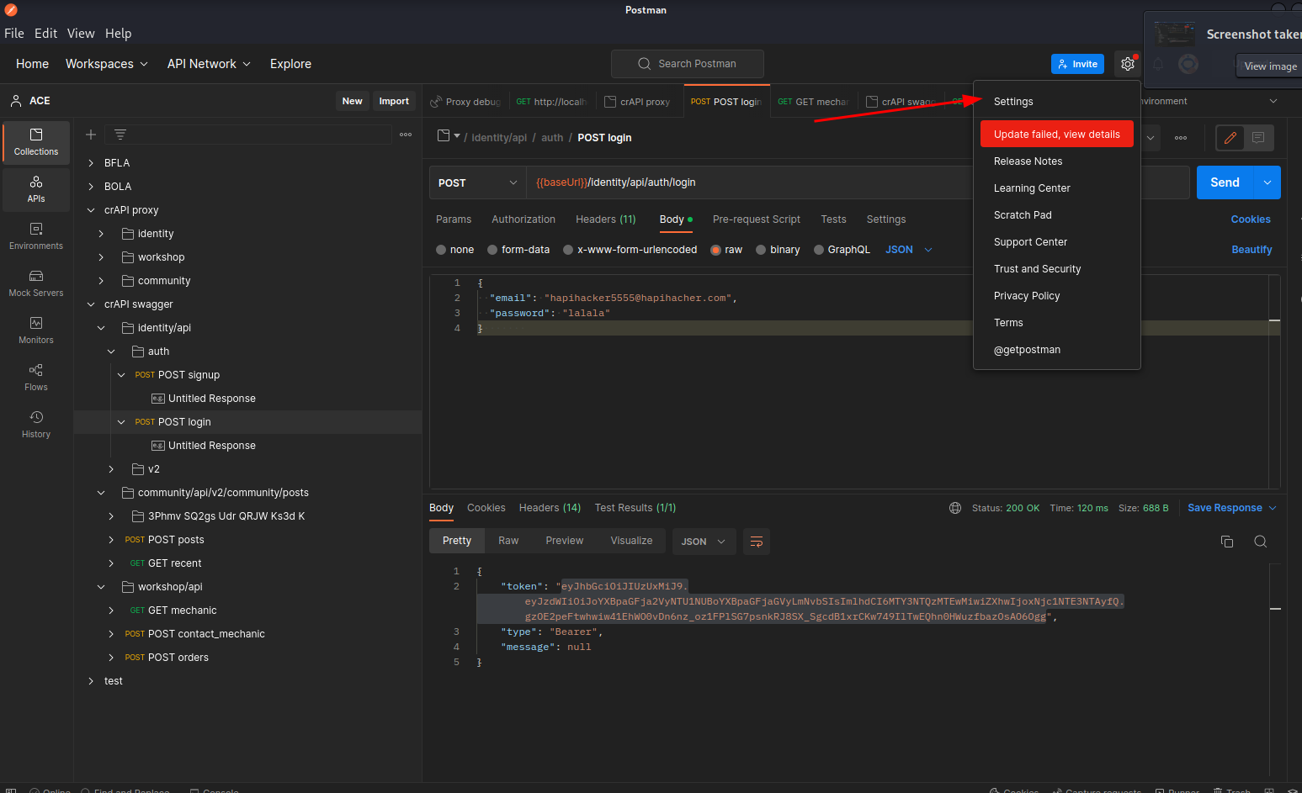
Task: Open the GET recent request
Action: [x=174, y=563]
